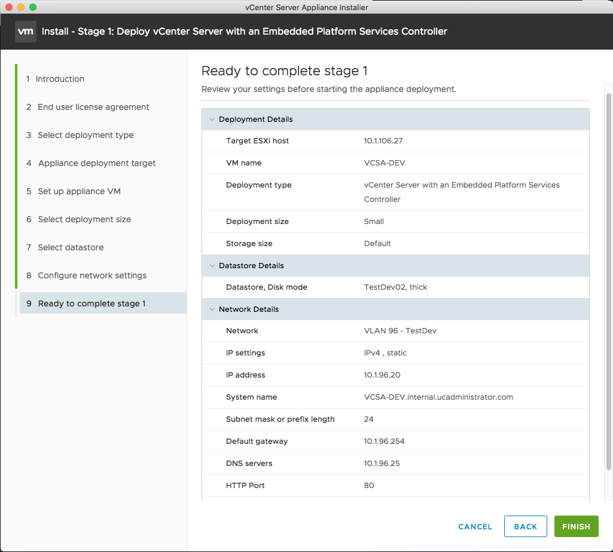Collapse the Network Details section
613x552 pixels.
(212, 309)
